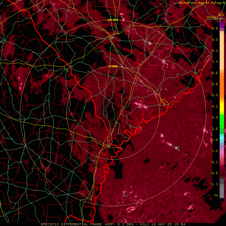Click the 8.2 scale label
The height and width of the screenshot is (226, 226).
pyautogui.click(x=215, y=50)
